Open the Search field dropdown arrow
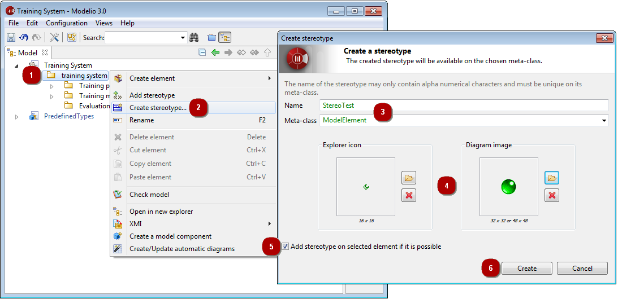 click(x=183, y=38)
